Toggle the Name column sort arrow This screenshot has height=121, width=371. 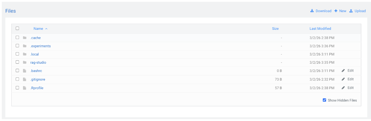point(46,29)
